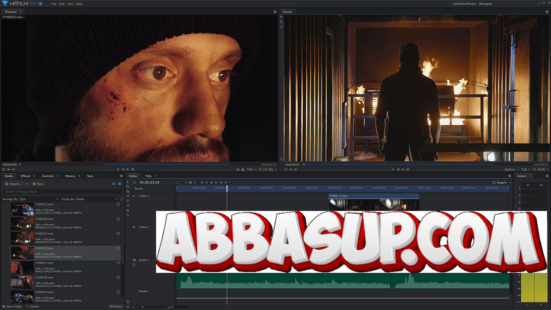Set the out point in the Trimmer
This screenshot has height=310, width=551.
coord(13,169)
